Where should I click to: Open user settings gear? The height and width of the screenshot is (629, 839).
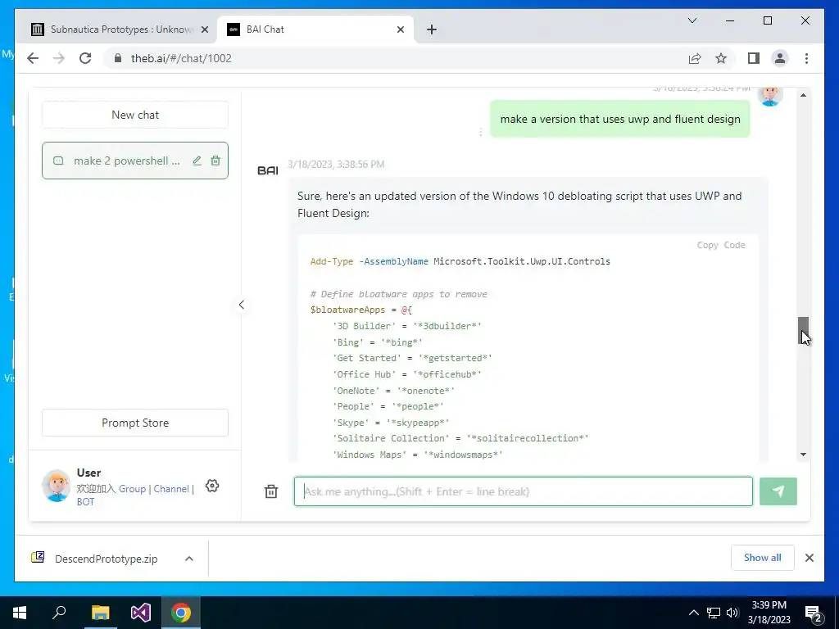click(x=212, y=486)
